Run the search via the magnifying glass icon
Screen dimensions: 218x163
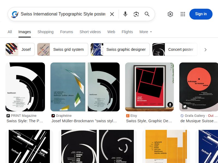[x=147, y=14]
